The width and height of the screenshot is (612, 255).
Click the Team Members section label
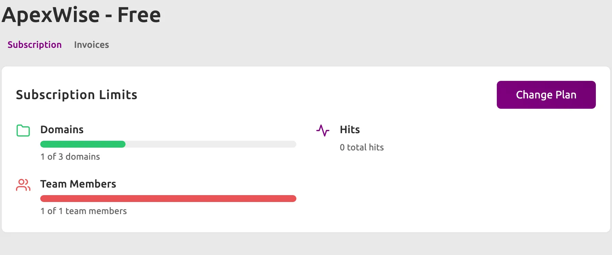coord(78,184)
